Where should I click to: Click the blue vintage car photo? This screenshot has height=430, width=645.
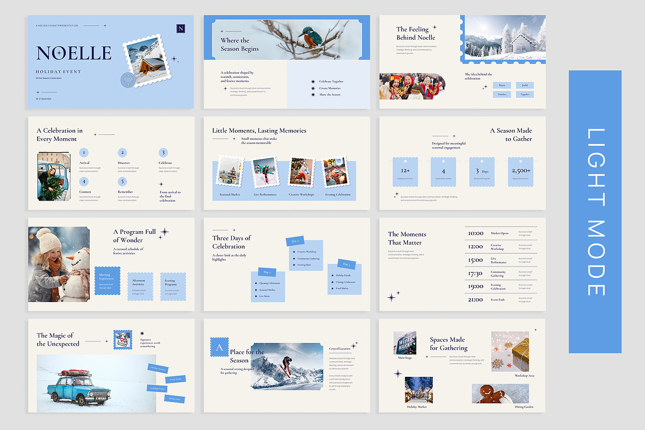click(96, 384)
